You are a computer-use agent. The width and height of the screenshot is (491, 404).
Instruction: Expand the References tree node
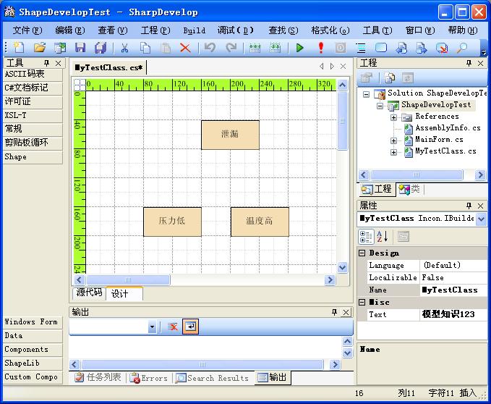tap(393, 117)
